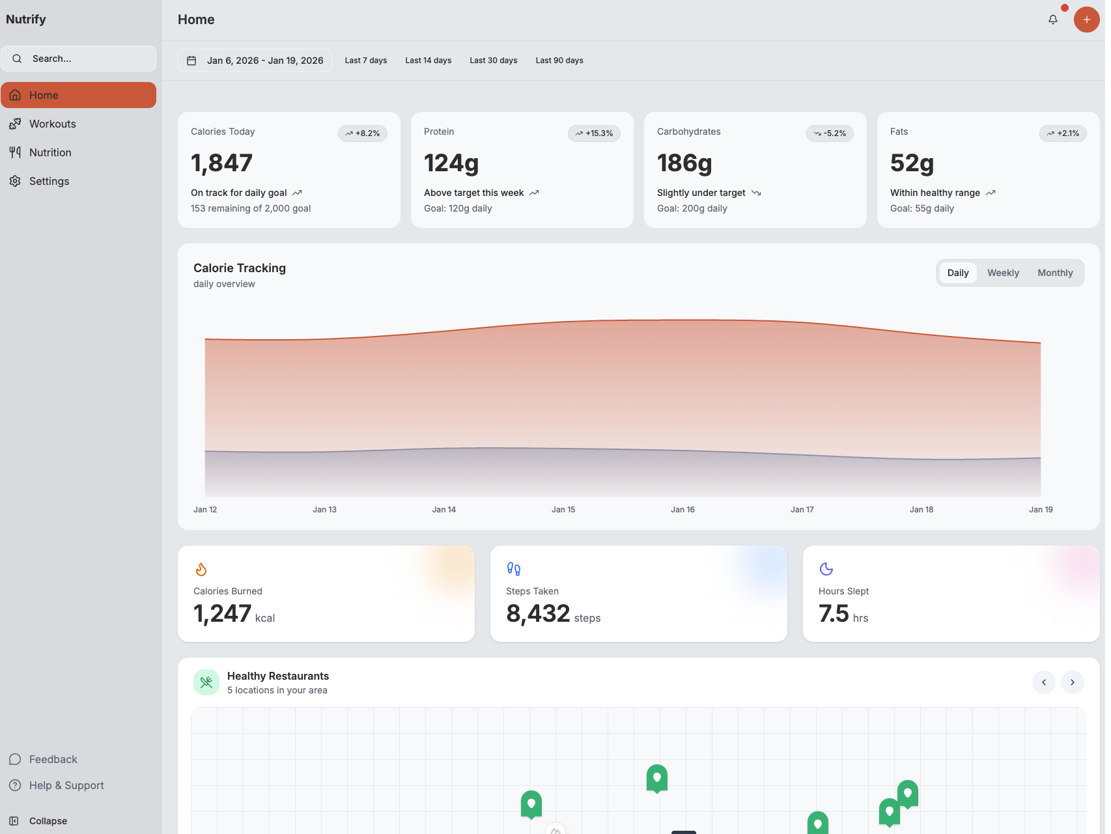Select the Last 7 days filter
This screenshot has width=1111, height=834.
click(x=365, y=60)
